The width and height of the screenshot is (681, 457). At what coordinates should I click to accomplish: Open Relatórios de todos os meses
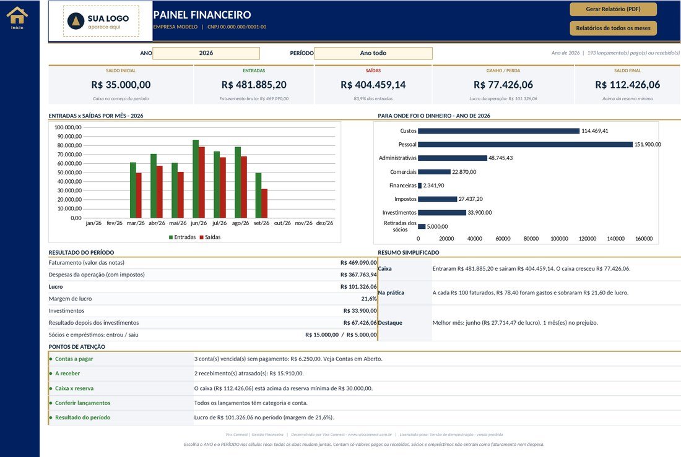point(613,28)
